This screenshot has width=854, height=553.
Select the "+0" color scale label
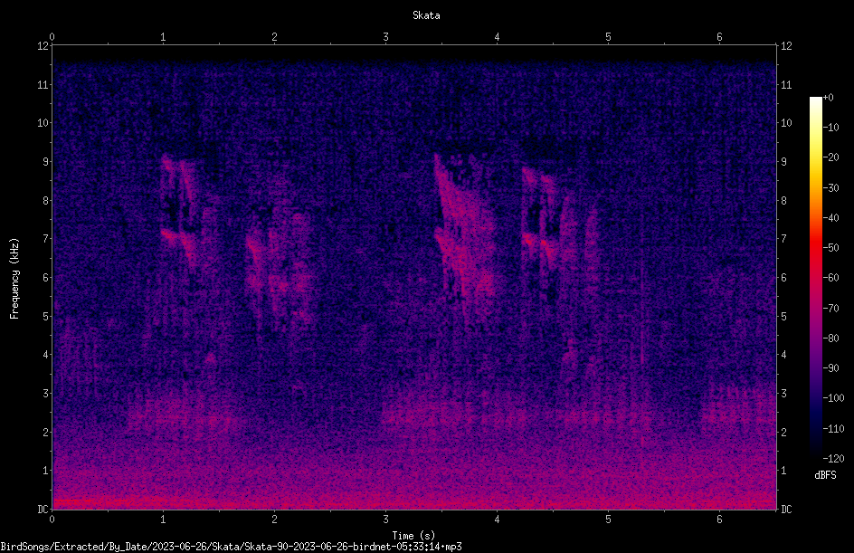point(828,98)
